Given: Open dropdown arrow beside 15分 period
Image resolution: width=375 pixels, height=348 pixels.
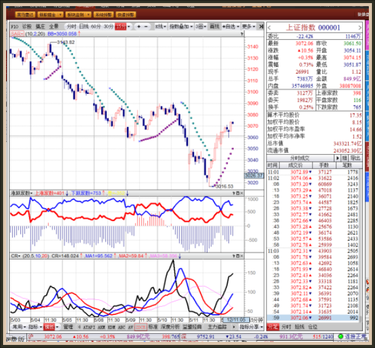Looking at the screenshot, I should click(129, 26).
